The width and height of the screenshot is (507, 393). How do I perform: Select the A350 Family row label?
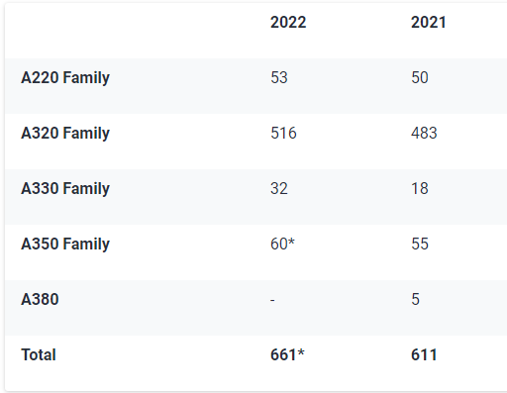[x=65, y=245]
